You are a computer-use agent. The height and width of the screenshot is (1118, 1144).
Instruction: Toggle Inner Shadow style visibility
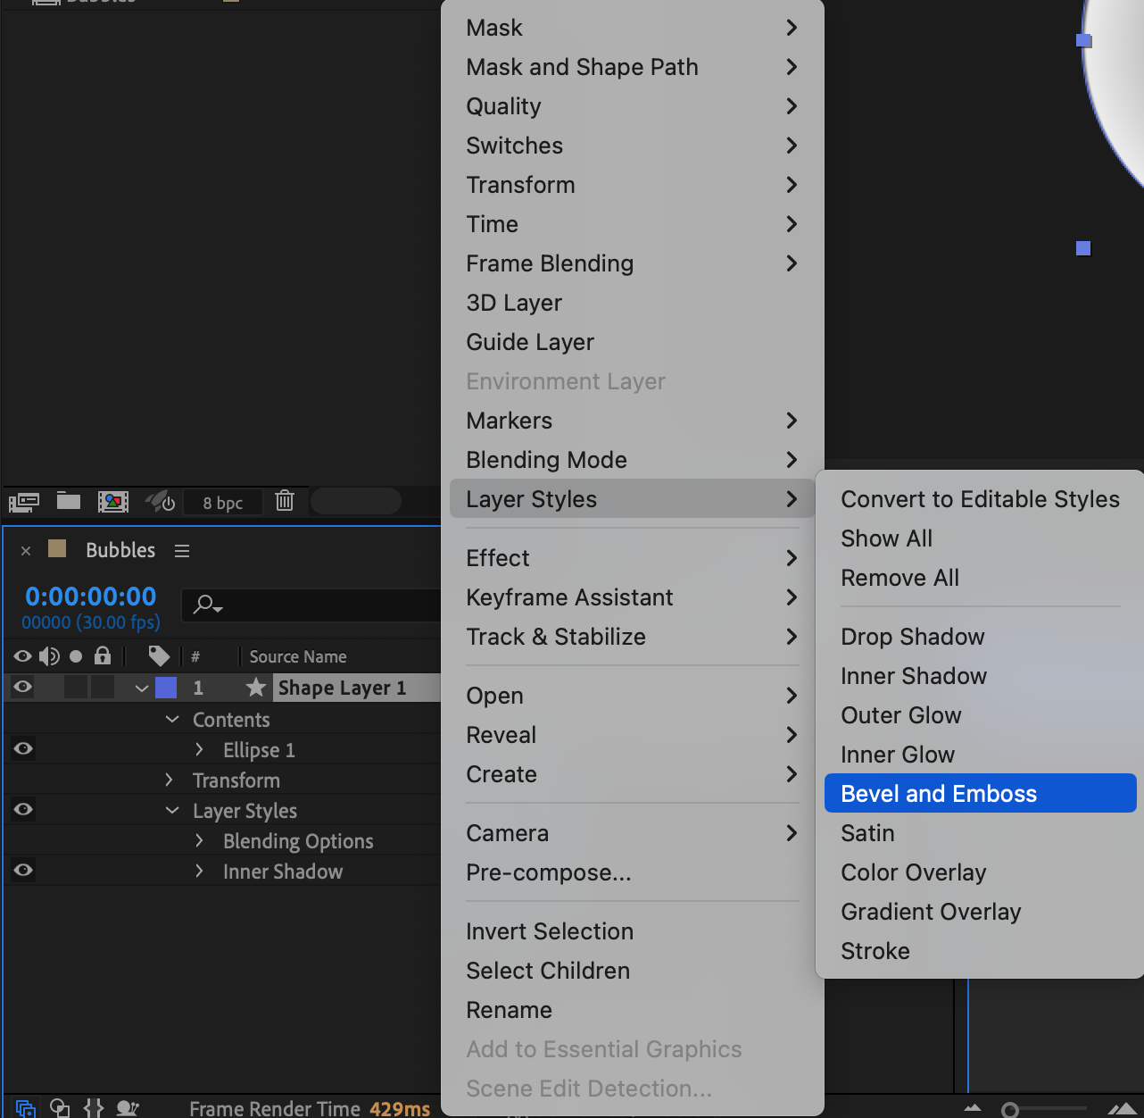pos(23,870)
